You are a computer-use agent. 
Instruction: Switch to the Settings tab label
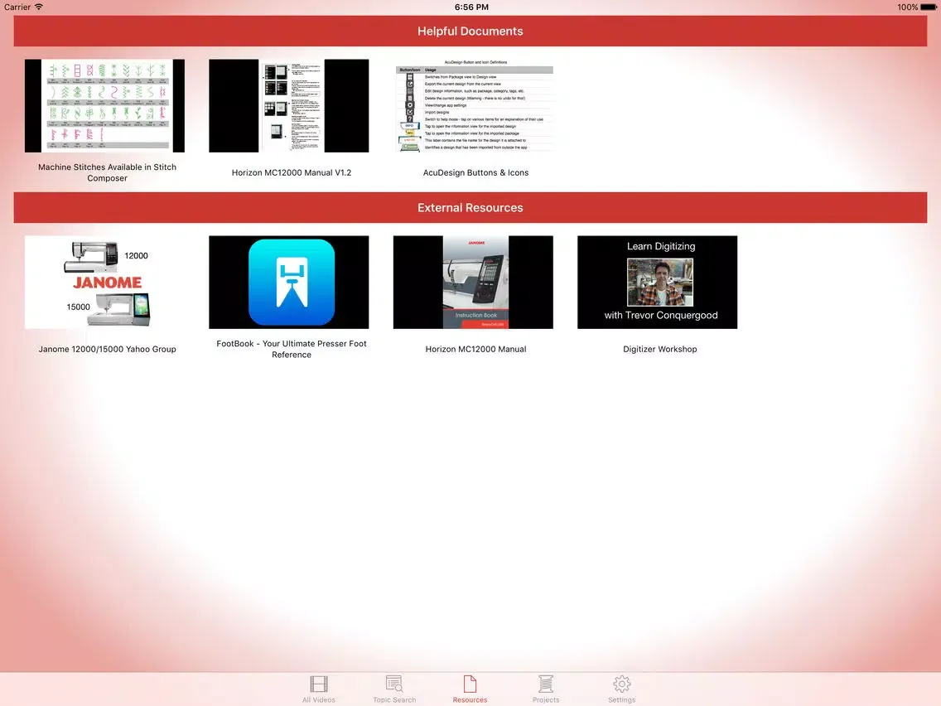pyautogui.click(x=622, y=700)
